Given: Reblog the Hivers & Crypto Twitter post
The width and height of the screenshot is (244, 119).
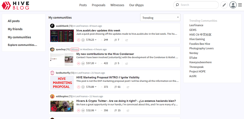Looking at the screenshot, I should [128, 110].
